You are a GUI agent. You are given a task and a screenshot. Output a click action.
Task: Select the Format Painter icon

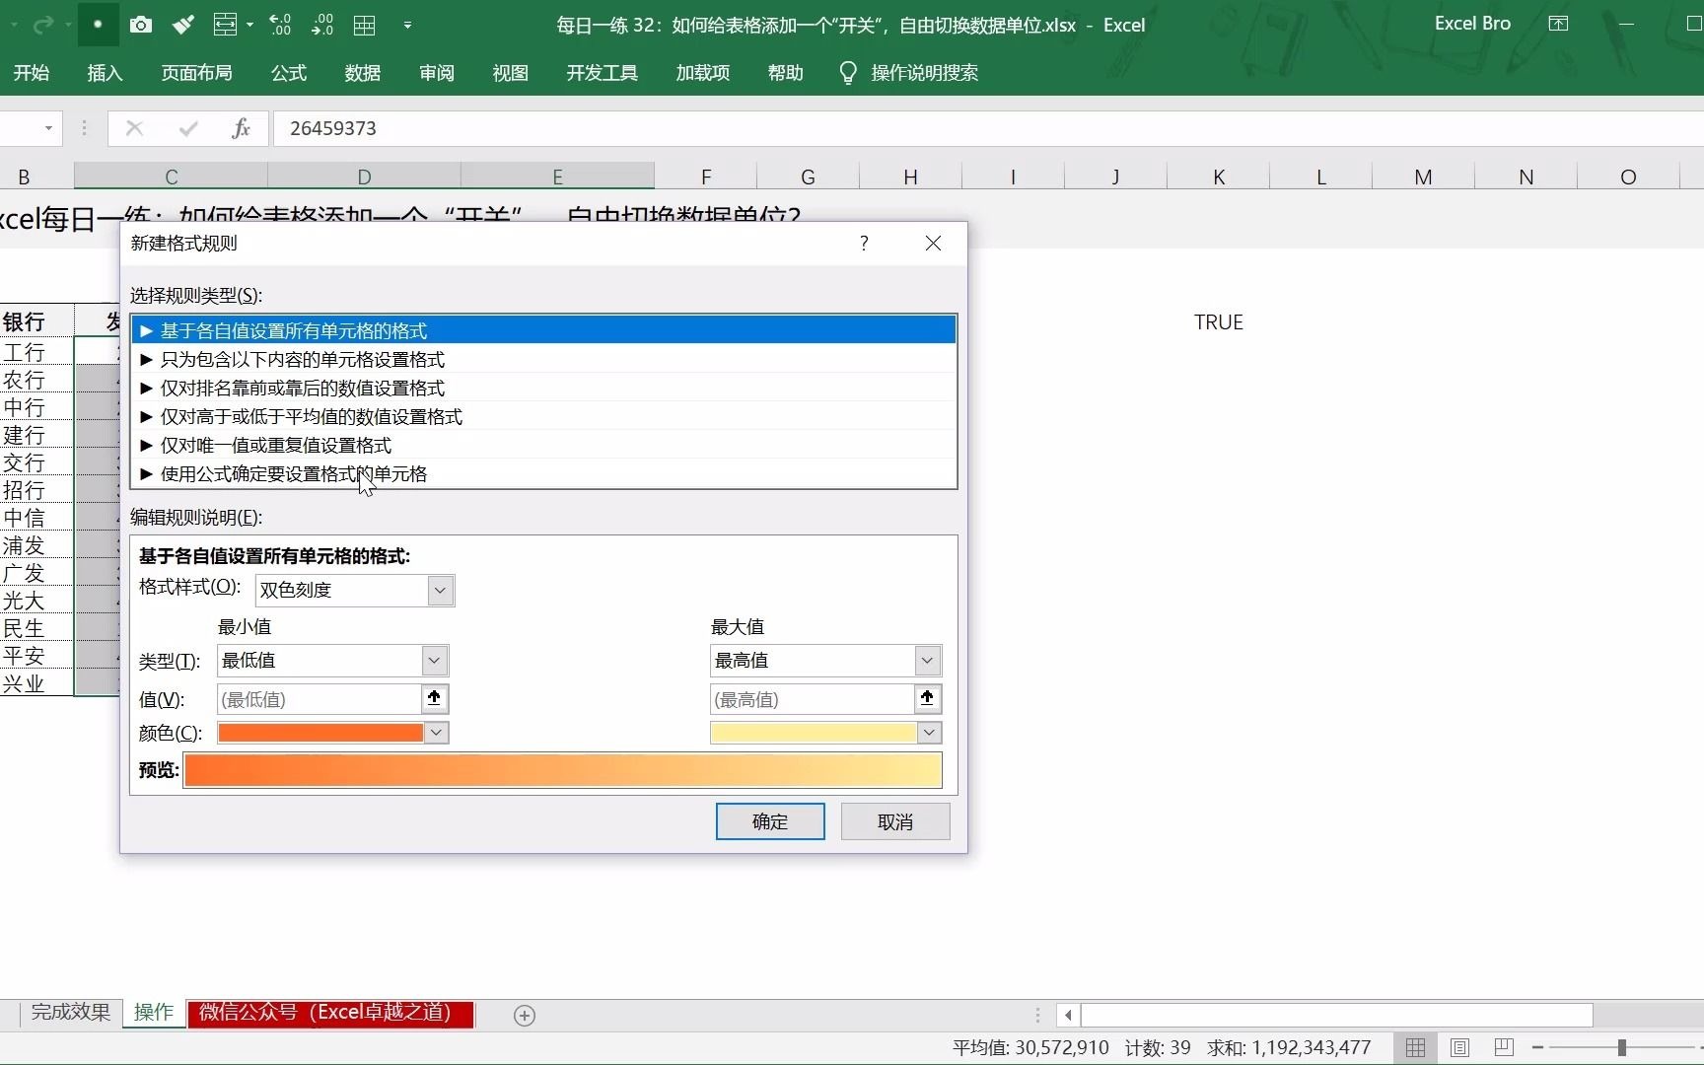point(183,25)
